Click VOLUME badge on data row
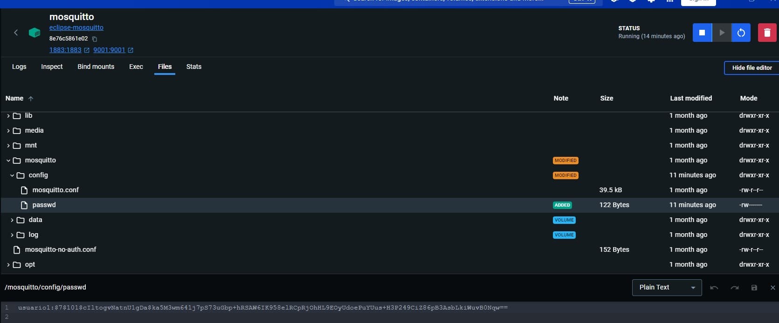The height and width of the screenshot is (323, 779). pyautogui.click(x=564, y=220)
